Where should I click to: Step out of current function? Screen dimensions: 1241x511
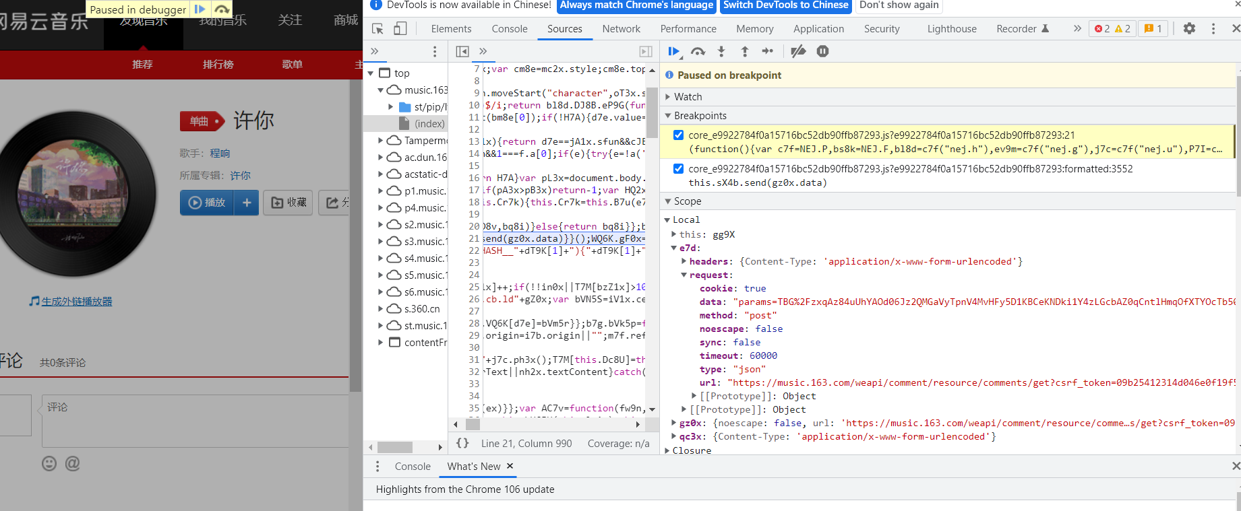click(745, 51)
